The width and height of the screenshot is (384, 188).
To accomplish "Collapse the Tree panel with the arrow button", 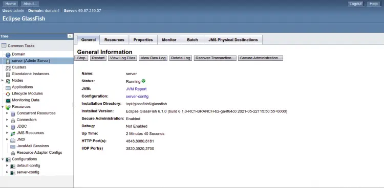I will coord(70,36).
